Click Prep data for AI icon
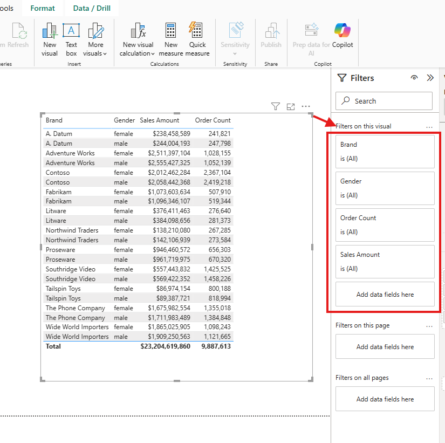The width and height of the screenshot is (445, 443). pos(311,30)
